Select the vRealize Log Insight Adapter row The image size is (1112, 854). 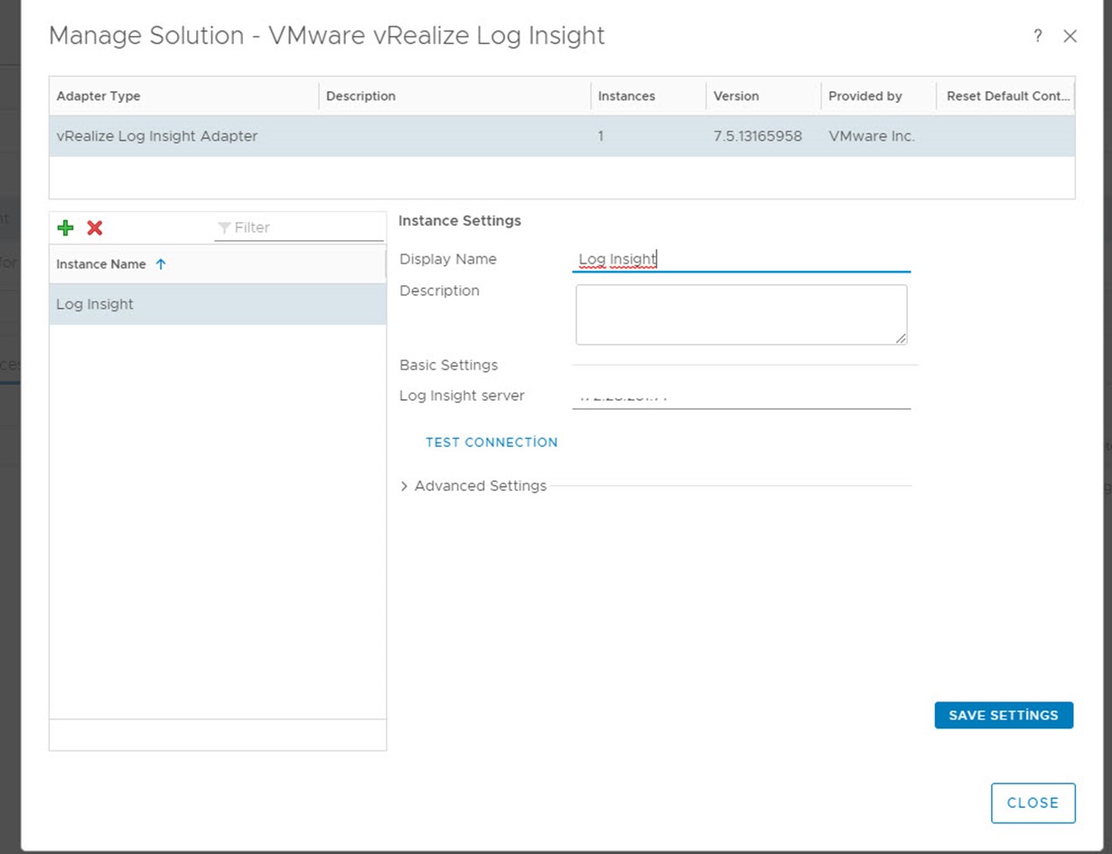click(562, 136)
